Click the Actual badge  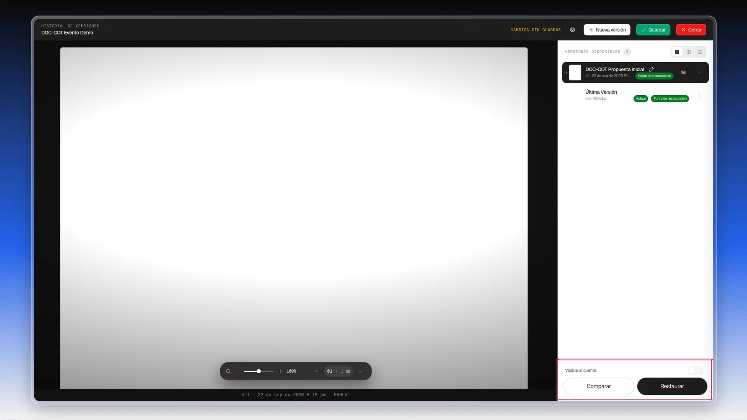pos(641,99)
